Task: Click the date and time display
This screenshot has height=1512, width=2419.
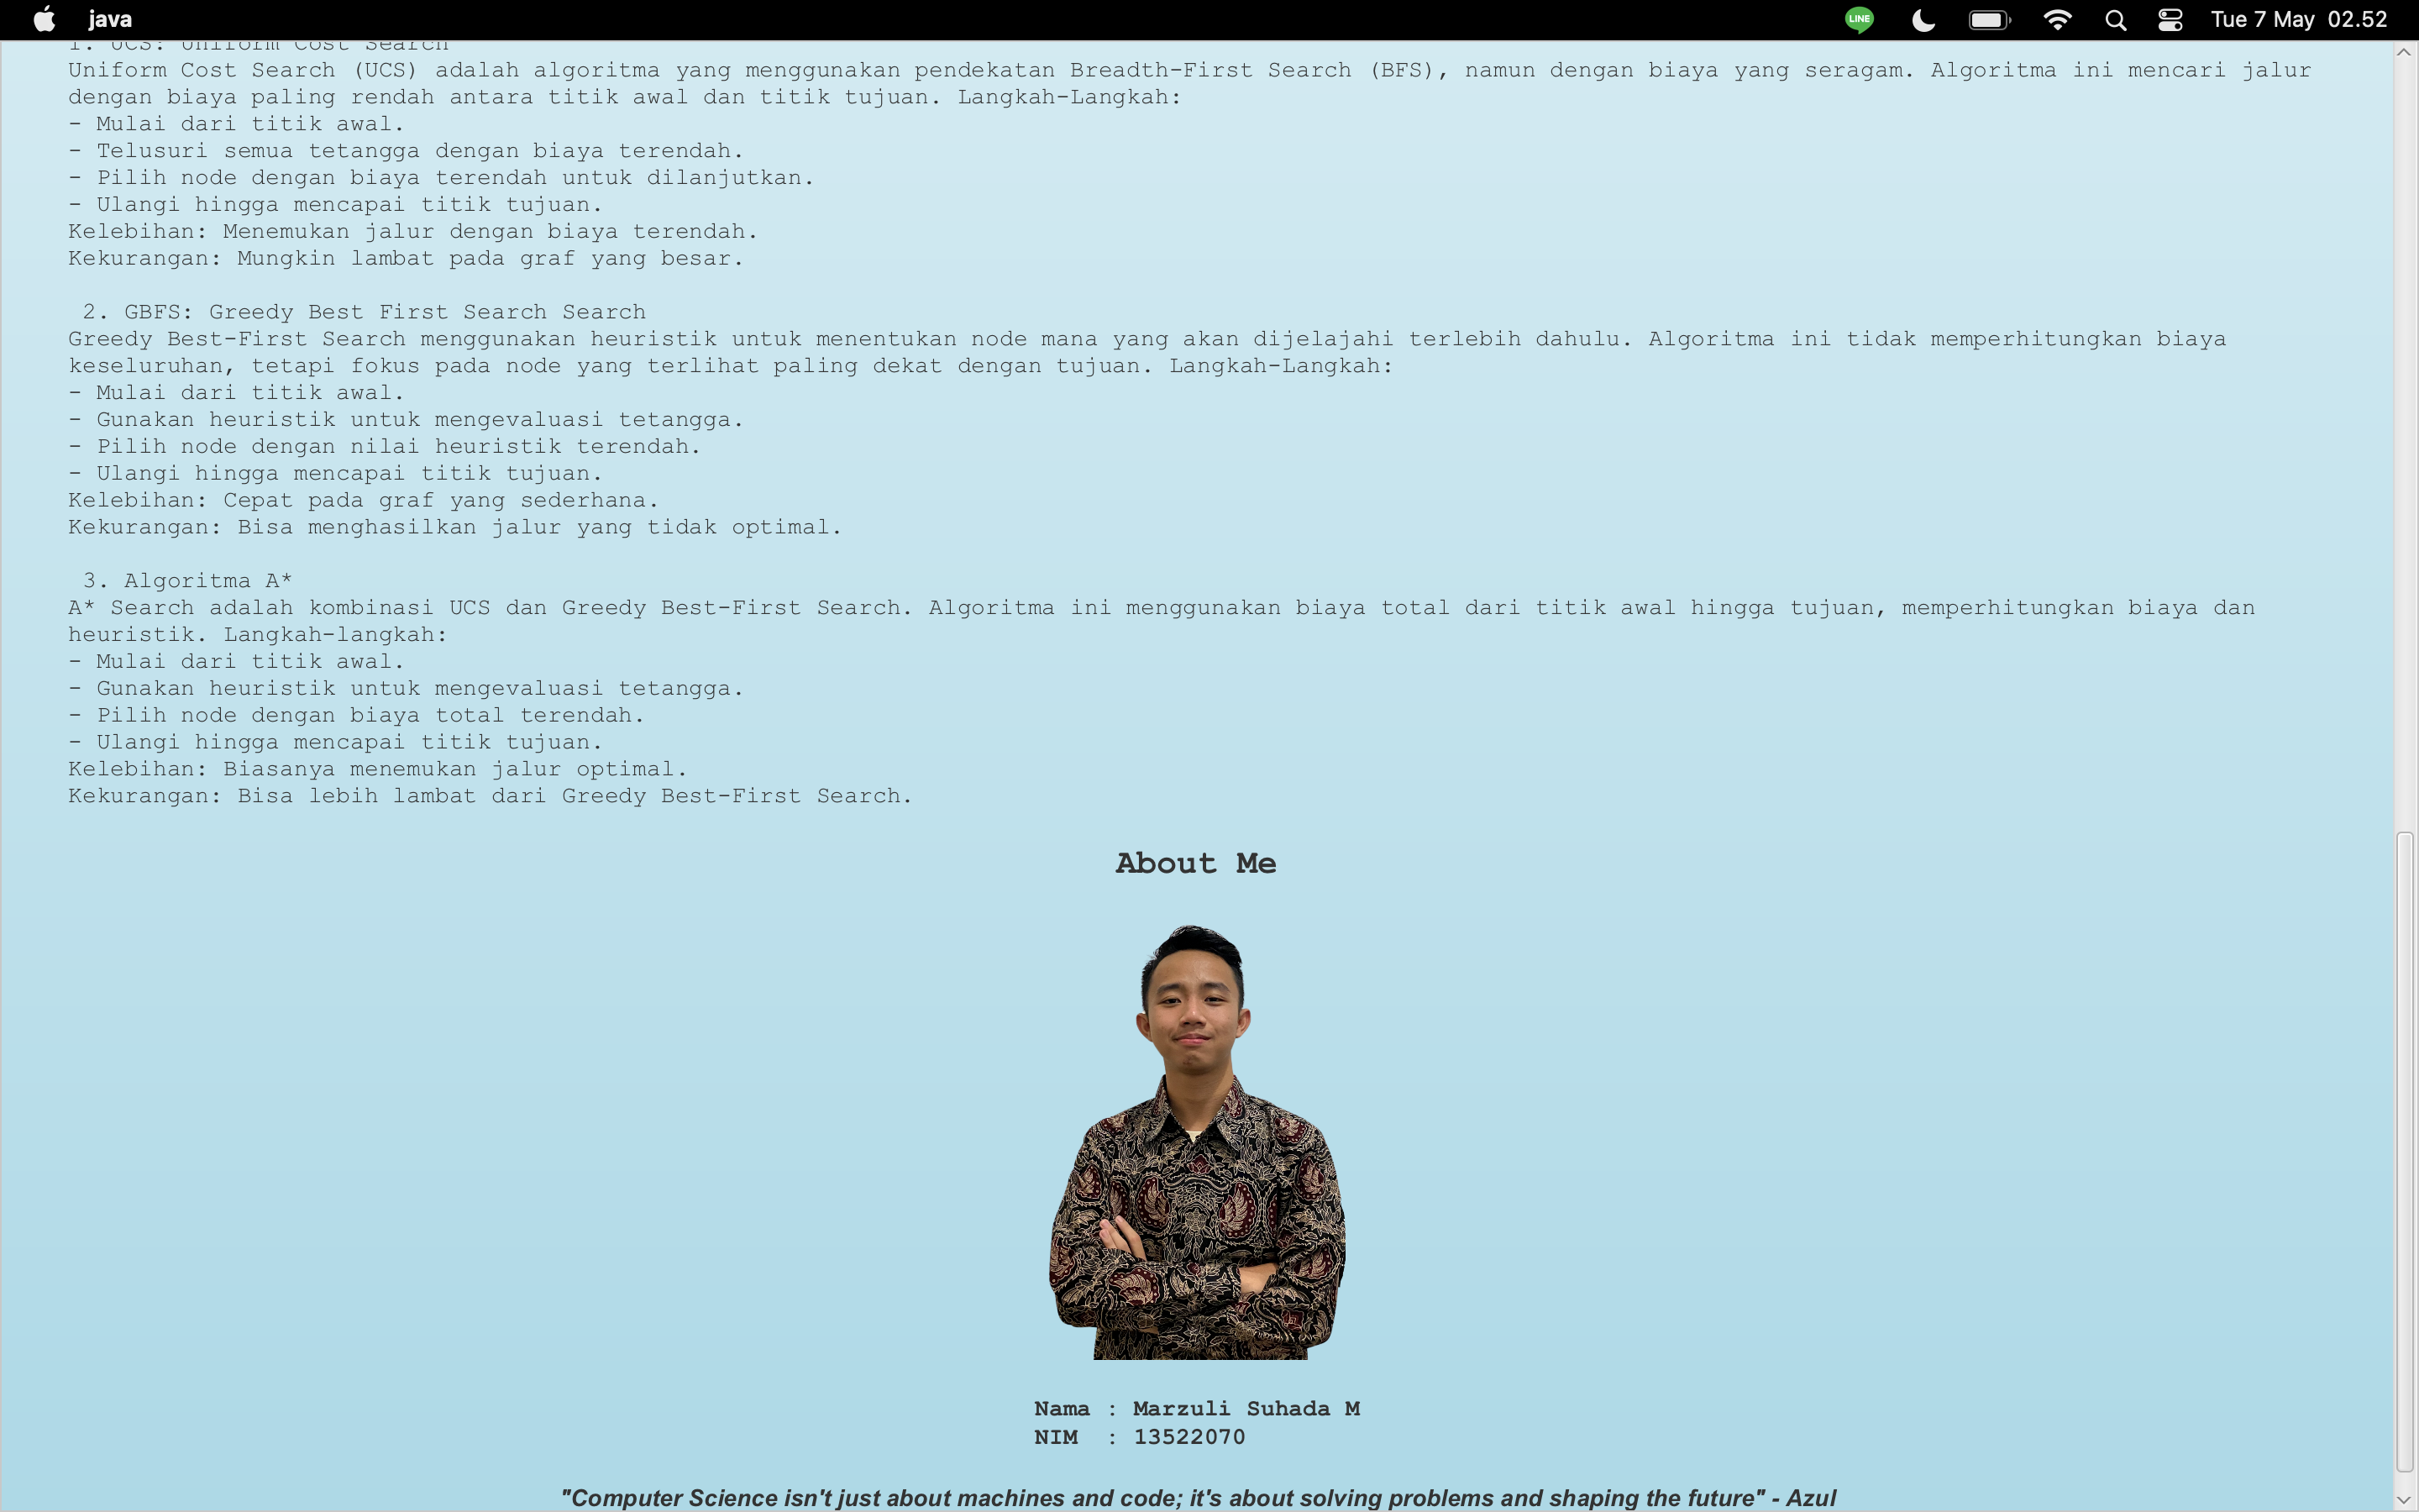Action: [x=2298, y=19]
